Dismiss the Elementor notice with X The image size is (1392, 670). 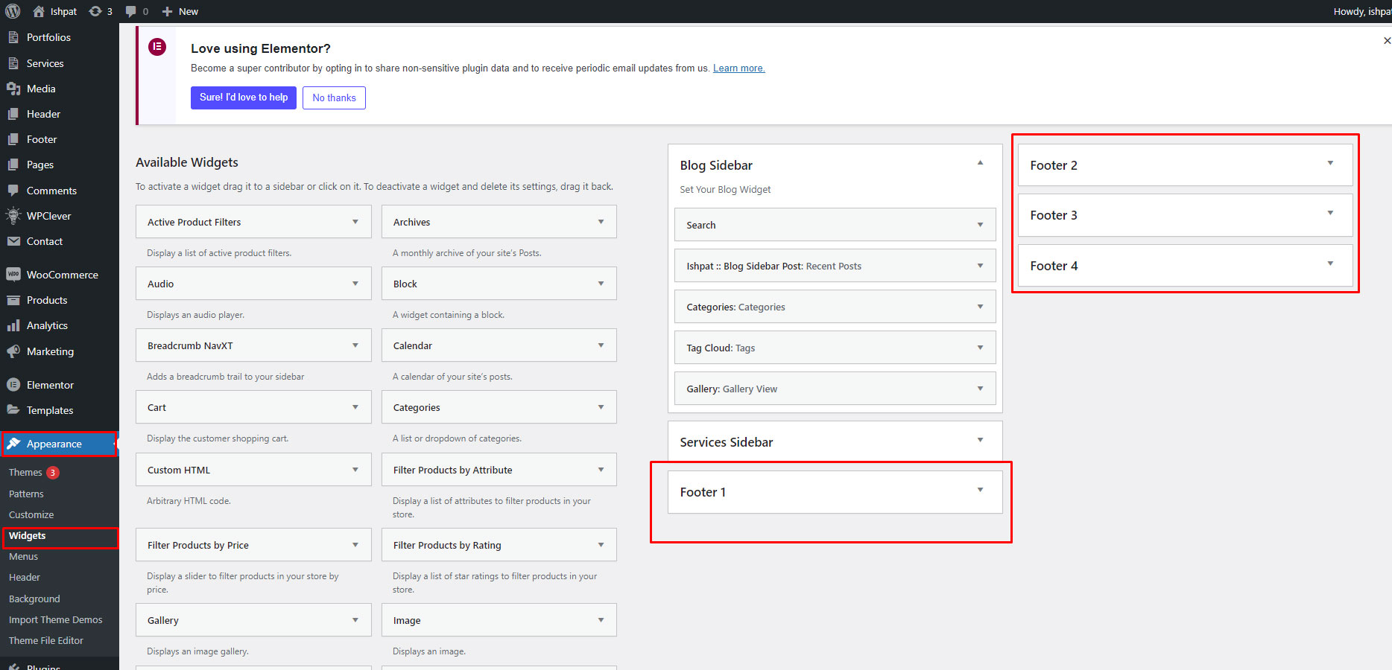click(x=1386, y=41)
